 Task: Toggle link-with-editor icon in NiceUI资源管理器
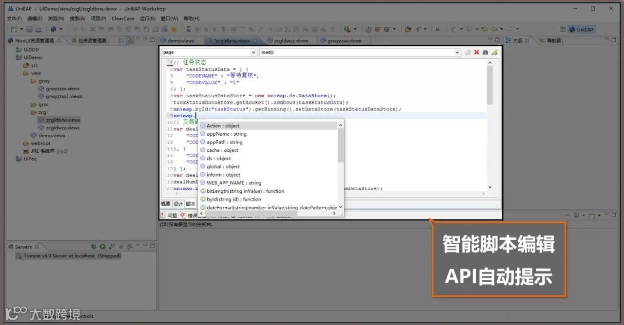click(x=130, y=41)
